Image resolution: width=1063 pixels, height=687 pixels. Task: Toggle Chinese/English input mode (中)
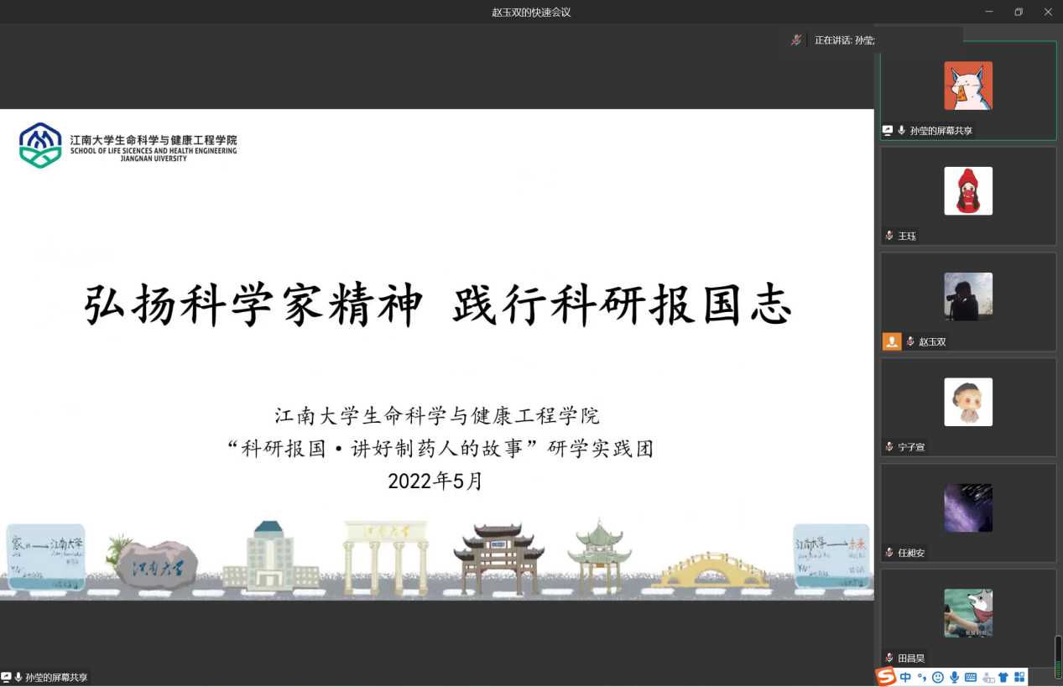[x=906, y=677]
